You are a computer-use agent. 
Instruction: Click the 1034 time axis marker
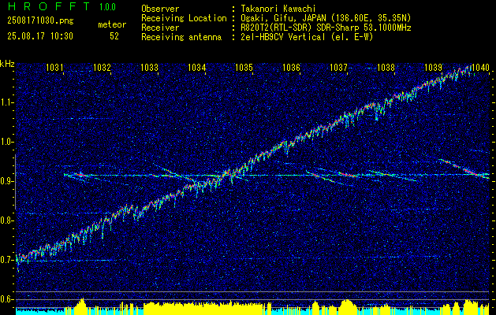(x=197, y=67)
